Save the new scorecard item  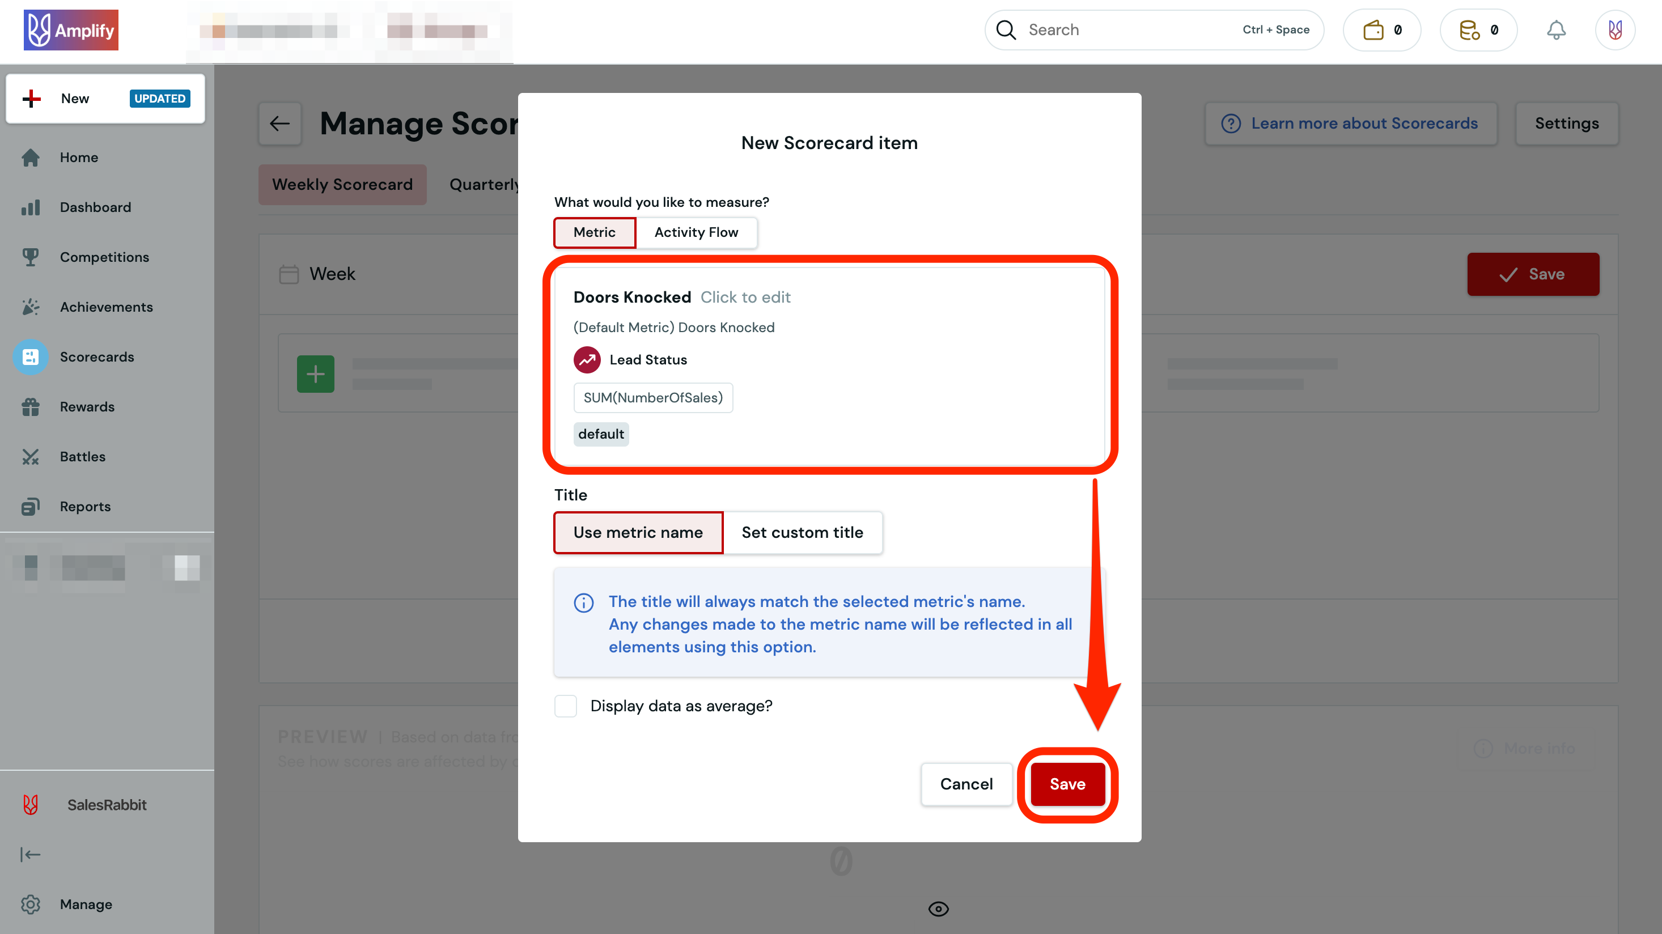pos(1067,784)
